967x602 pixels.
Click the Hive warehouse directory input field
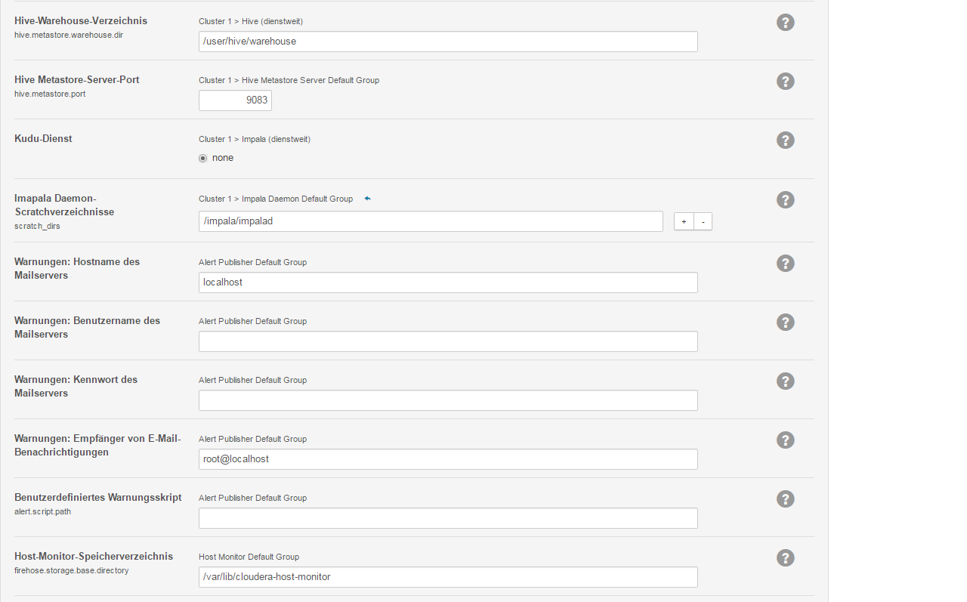click(447, 42)
